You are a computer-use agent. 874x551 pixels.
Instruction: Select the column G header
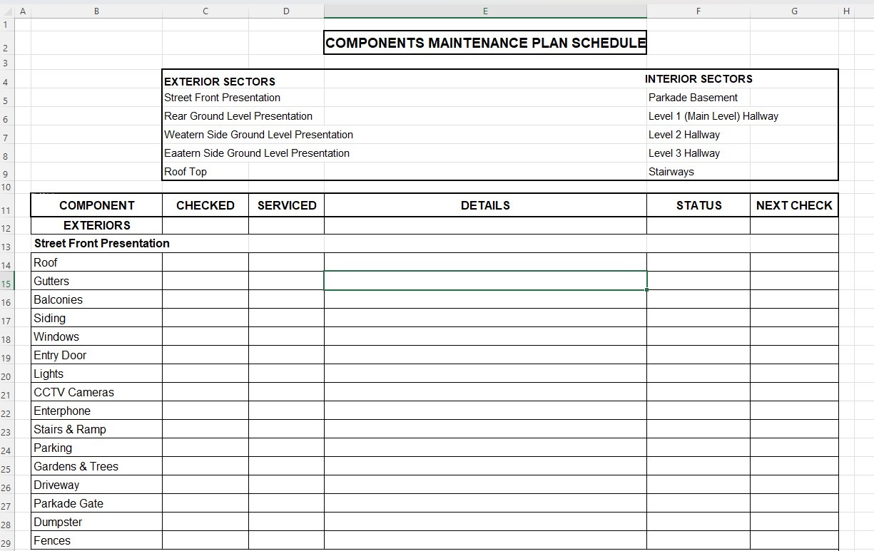794,11
